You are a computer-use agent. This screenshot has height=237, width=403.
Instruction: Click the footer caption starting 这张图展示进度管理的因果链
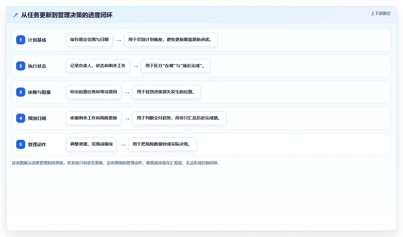pyautogui.click(x=116, y=163)
